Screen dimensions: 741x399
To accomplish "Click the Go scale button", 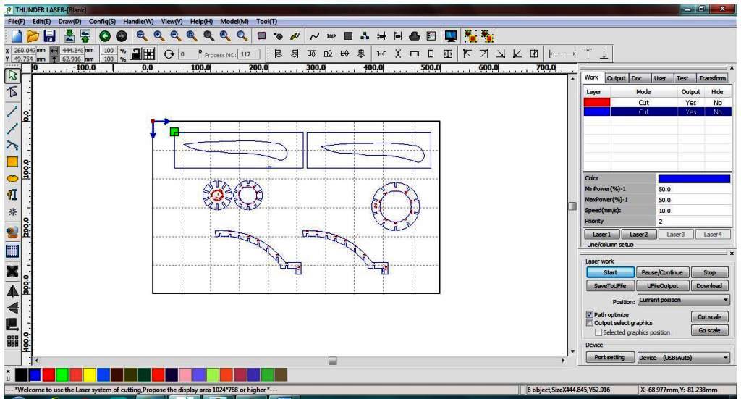I will 709,330.
